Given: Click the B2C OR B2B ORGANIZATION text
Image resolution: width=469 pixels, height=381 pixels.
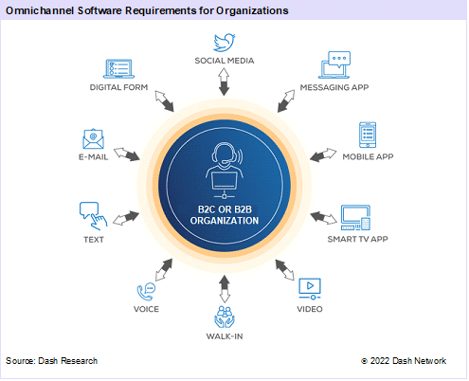Looking at the screenshot, I should 225,215.
